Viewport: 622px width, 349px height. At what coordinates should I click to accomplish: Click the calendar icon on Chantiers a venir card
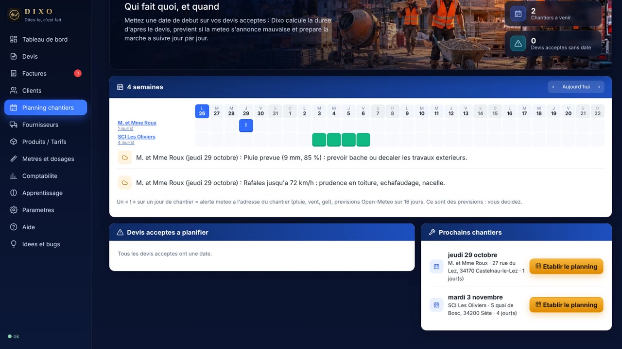point(518,14)
